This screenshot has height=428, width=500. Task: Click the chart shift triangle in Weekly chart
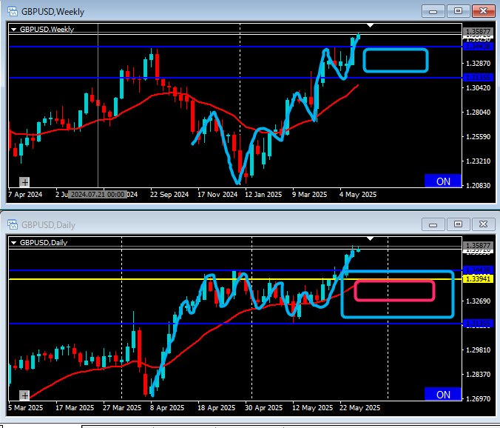[x=370, y=25]
